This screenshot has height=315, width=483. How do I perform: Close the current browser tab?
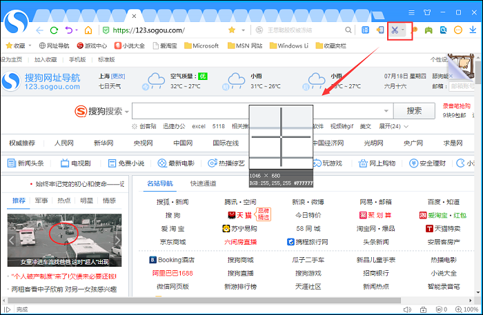(134, 16)
